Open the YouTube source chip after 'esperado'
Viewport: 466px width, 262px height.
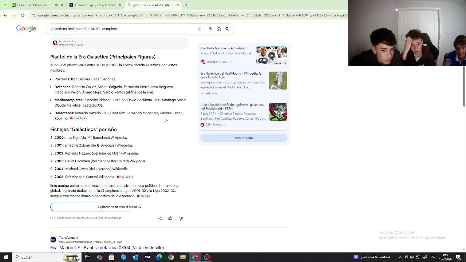(x=143, y=196)
